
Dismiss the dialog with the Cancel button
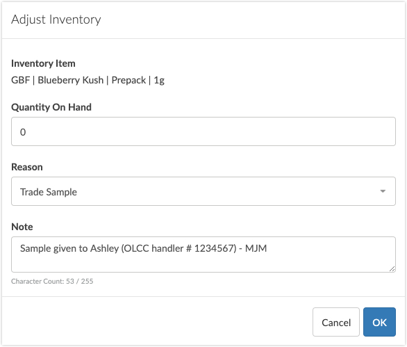336,322
